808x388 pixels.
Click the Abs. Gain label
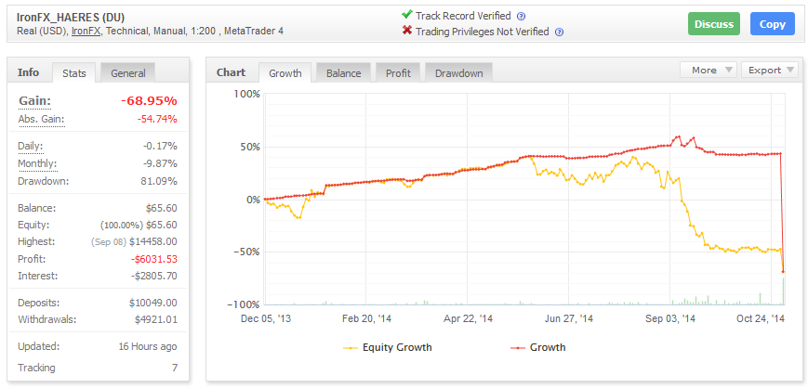click(40, 119)
